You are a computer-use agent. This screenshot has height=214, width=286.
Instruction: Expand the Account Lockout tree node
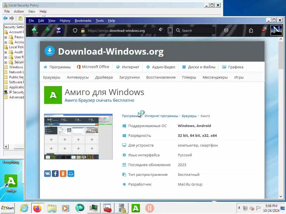(x=6, y=42)
